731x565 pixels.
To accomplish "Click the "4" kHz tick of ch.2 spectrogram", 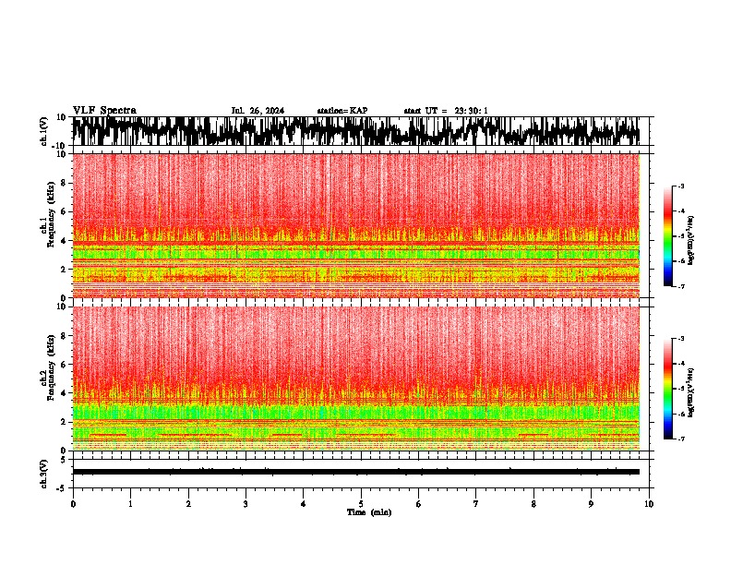I will tap(65, 393).
